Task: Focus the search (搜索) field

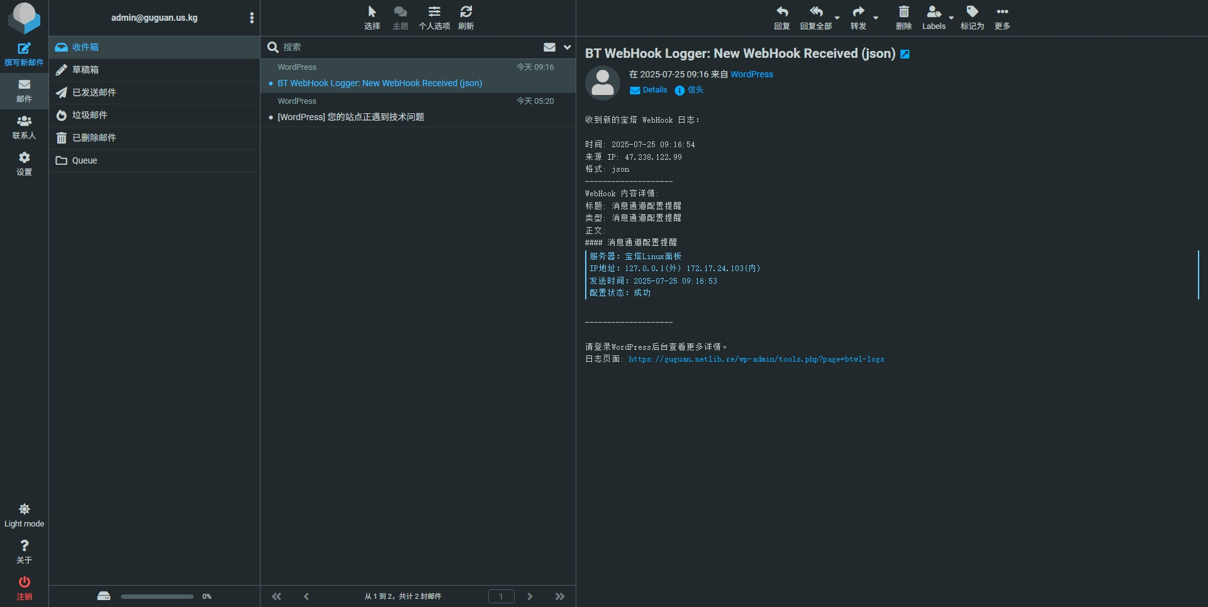Action: (409, 47)
